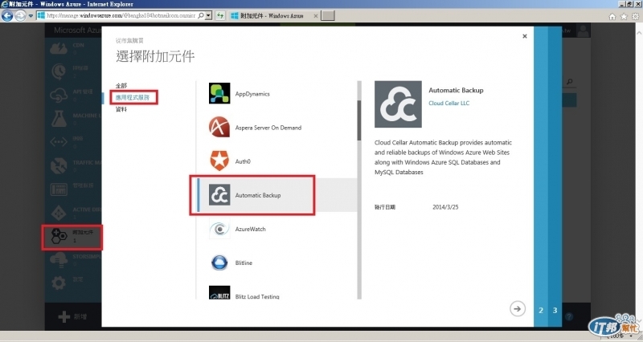The image size is (643, 342).
Task: Choose the Aspera Server On Demand icon
Action: pos(219,127)
